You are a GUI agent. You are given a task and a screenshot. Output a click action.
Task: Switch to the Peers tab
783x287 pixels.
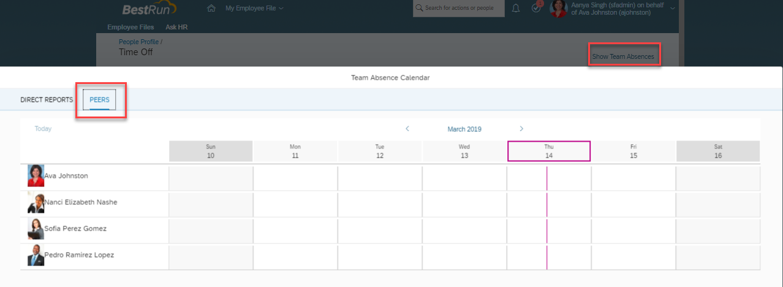point(100,99)
